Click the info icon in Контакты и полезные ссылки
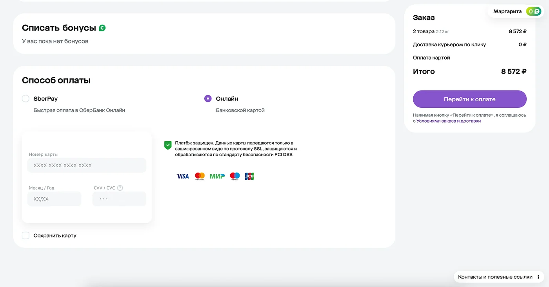Viewport: 549px width, 287px height. [x=538, y=277]
